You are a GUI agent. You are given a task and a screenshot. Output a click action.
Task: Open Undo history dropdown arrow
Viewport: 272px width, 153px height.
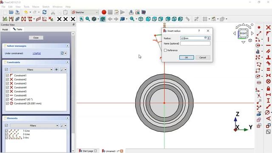click(x=30, y=12)
